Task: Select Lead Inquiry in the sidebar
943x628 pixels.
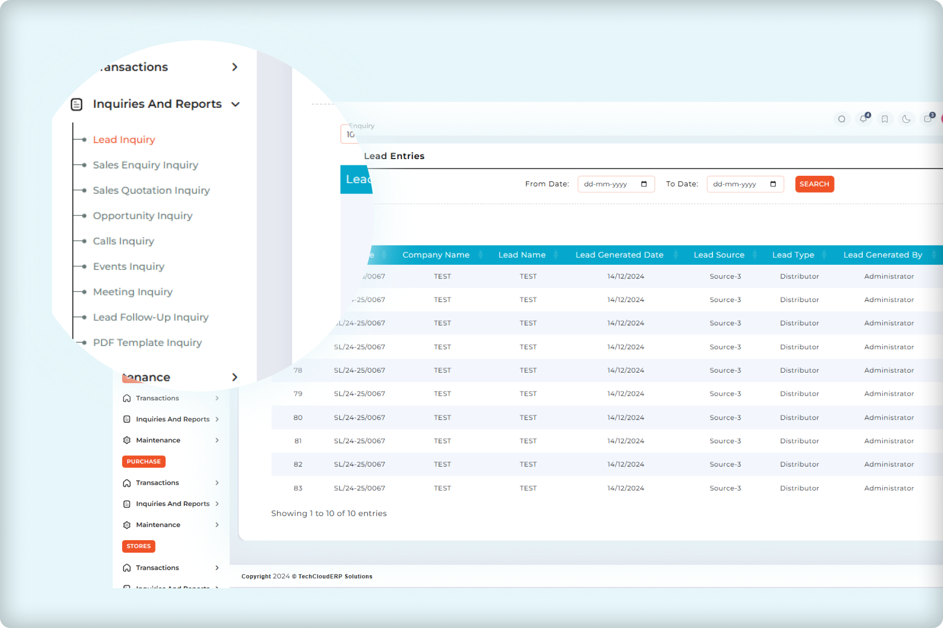Action: coord(124,139)
